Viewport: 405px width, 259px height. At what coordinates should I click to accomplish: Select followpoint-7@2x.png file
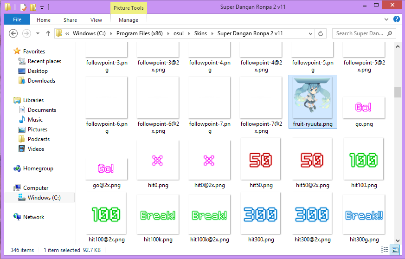(261, 105)
